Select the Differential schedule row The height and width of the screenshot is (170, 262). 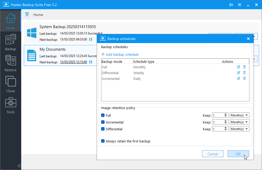coord(175,73)
